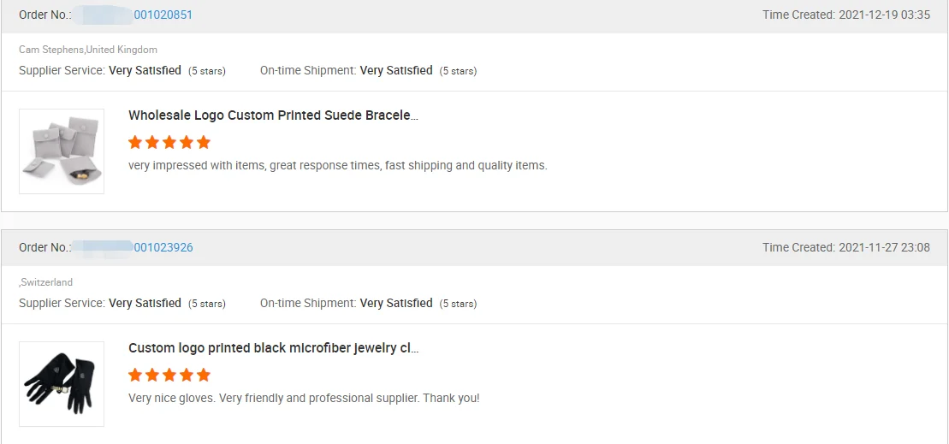Click the fifth orange star under the suede product

(203, 142)
